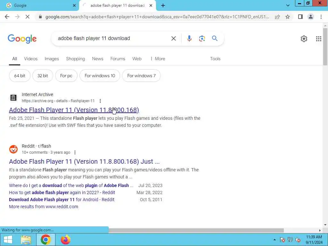
Task: Click the horizontal scrollbar right arrow
Action: coord(320,230)
